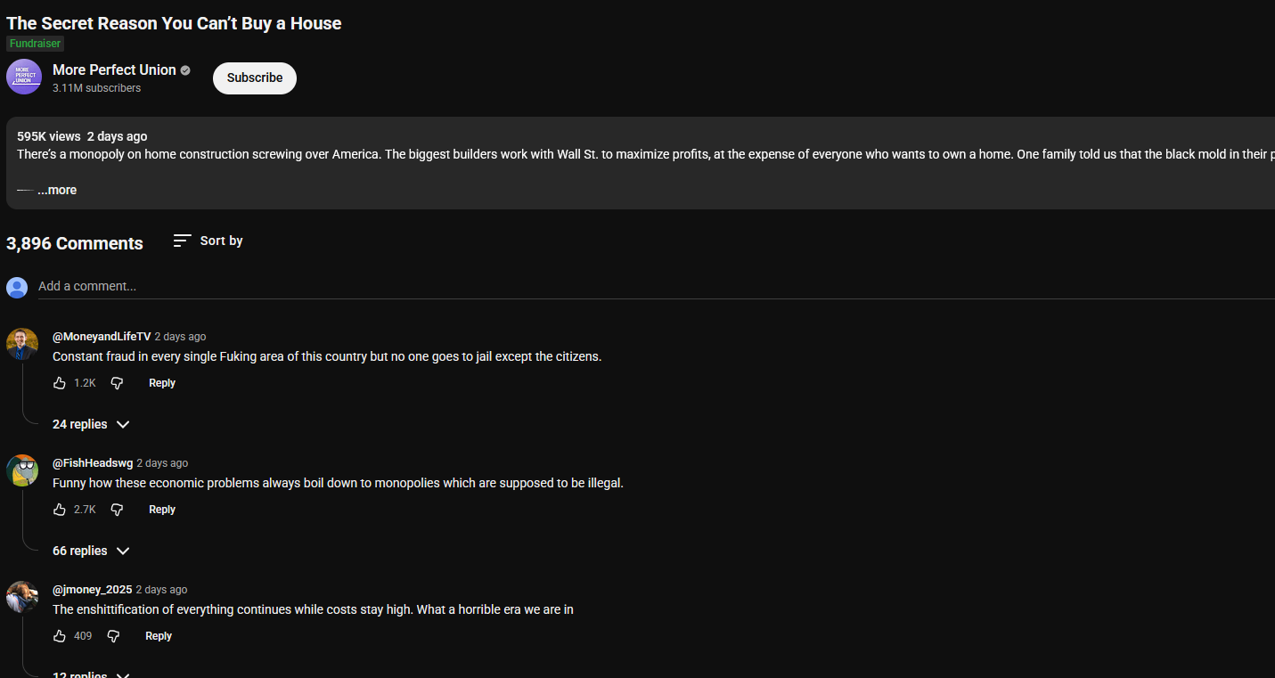Expand description with ...more
This screenshot has width=1275, height=678.
(57, 190)
